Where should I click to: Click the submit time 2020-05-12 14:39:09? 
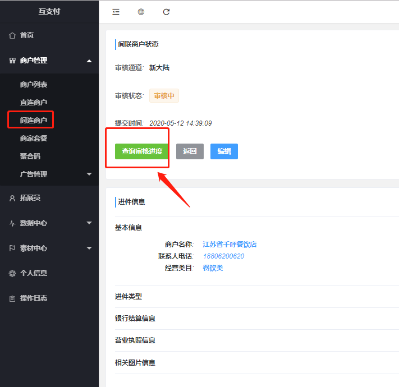[180, 123]
